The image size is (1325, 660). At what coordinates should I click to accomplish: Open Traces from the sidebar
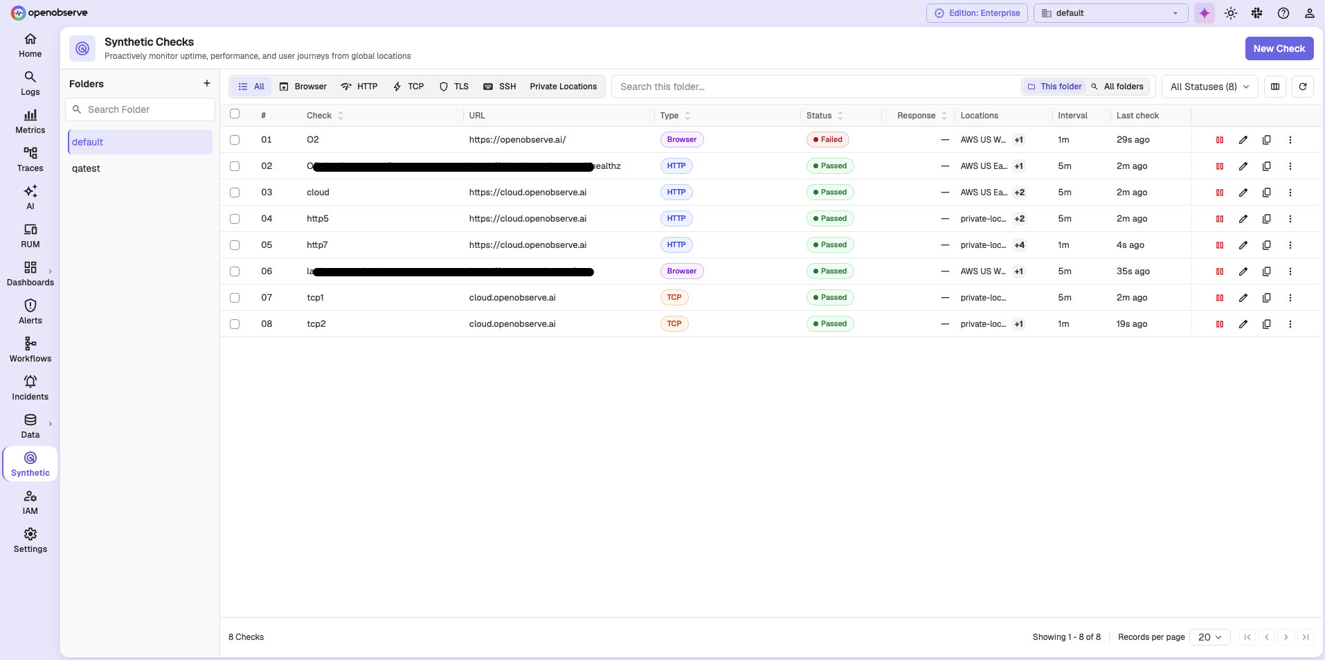30,159
